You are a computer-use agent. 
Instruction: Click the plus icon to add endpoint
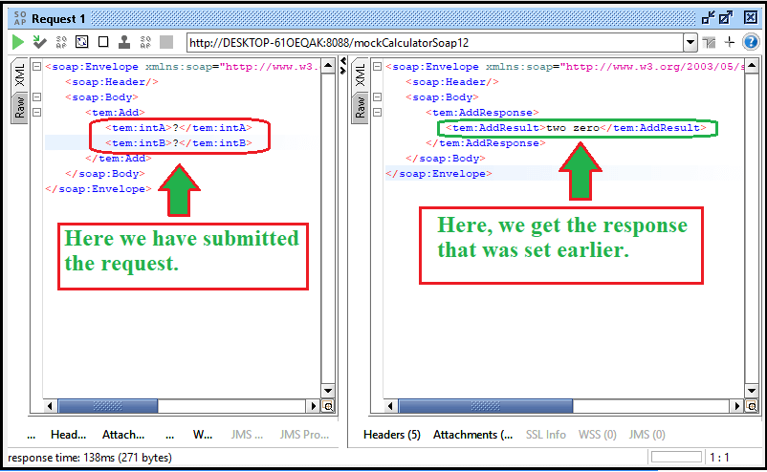tap(730, 42)
